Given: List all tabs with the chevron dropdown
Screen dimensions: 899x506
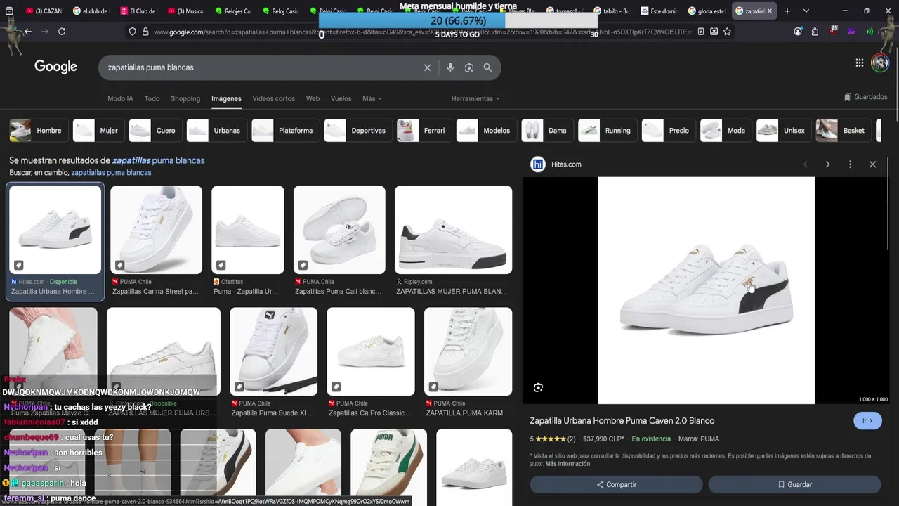Looking at the screenshot, I should pos(806,11).
